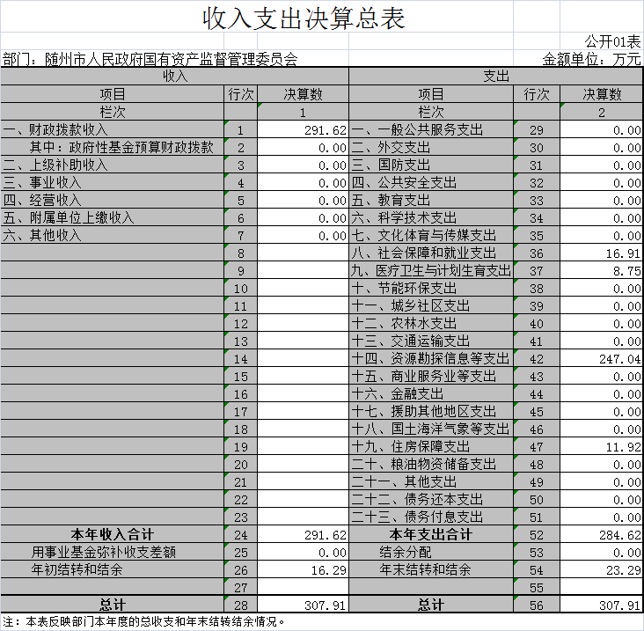Select the department cell 随州市人民政府国有资产监督管理委员会

(150, 60)
